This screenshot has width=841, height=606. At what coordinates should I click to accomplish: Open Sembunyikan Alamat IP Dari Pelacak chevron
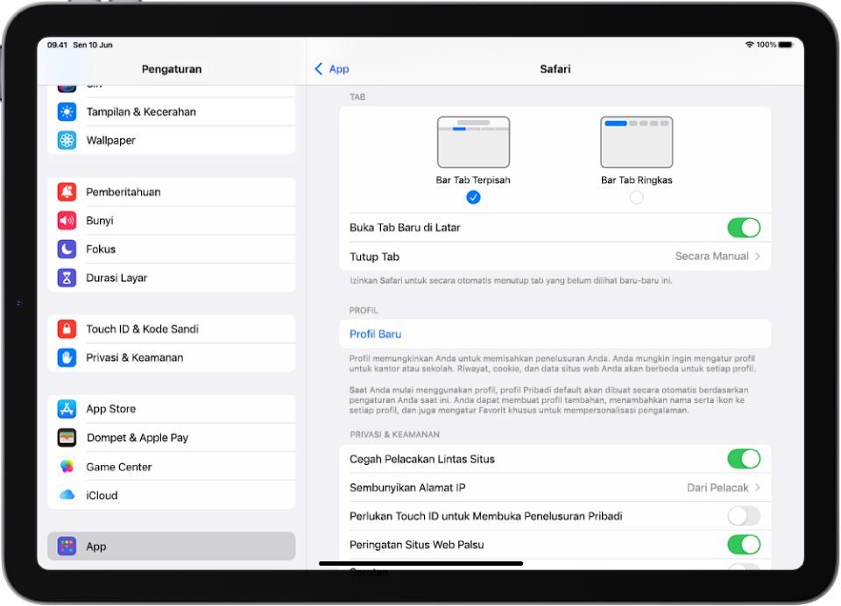point(757,488)
